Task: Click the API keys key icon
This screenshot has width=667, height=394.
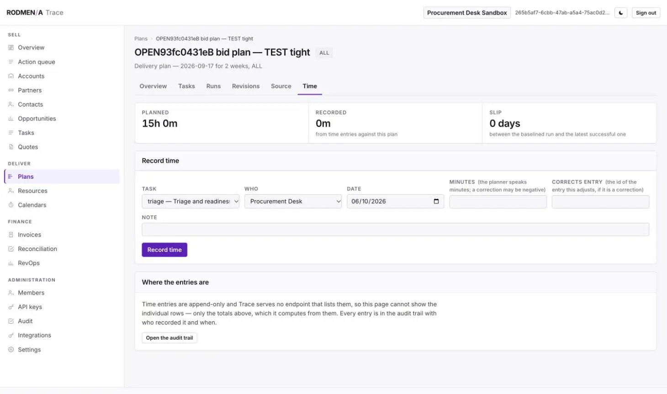Action: [x=11, y=307]
